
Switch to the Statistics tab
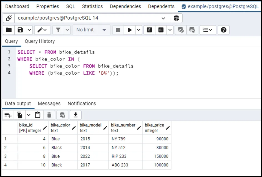click(x=92, y=6)
